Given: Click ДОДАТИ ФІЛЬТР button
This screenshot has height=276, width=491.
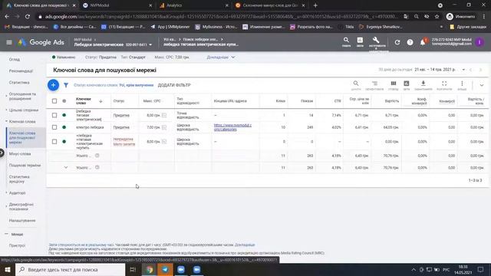Looking at the screenshot, I should point(174,85).
